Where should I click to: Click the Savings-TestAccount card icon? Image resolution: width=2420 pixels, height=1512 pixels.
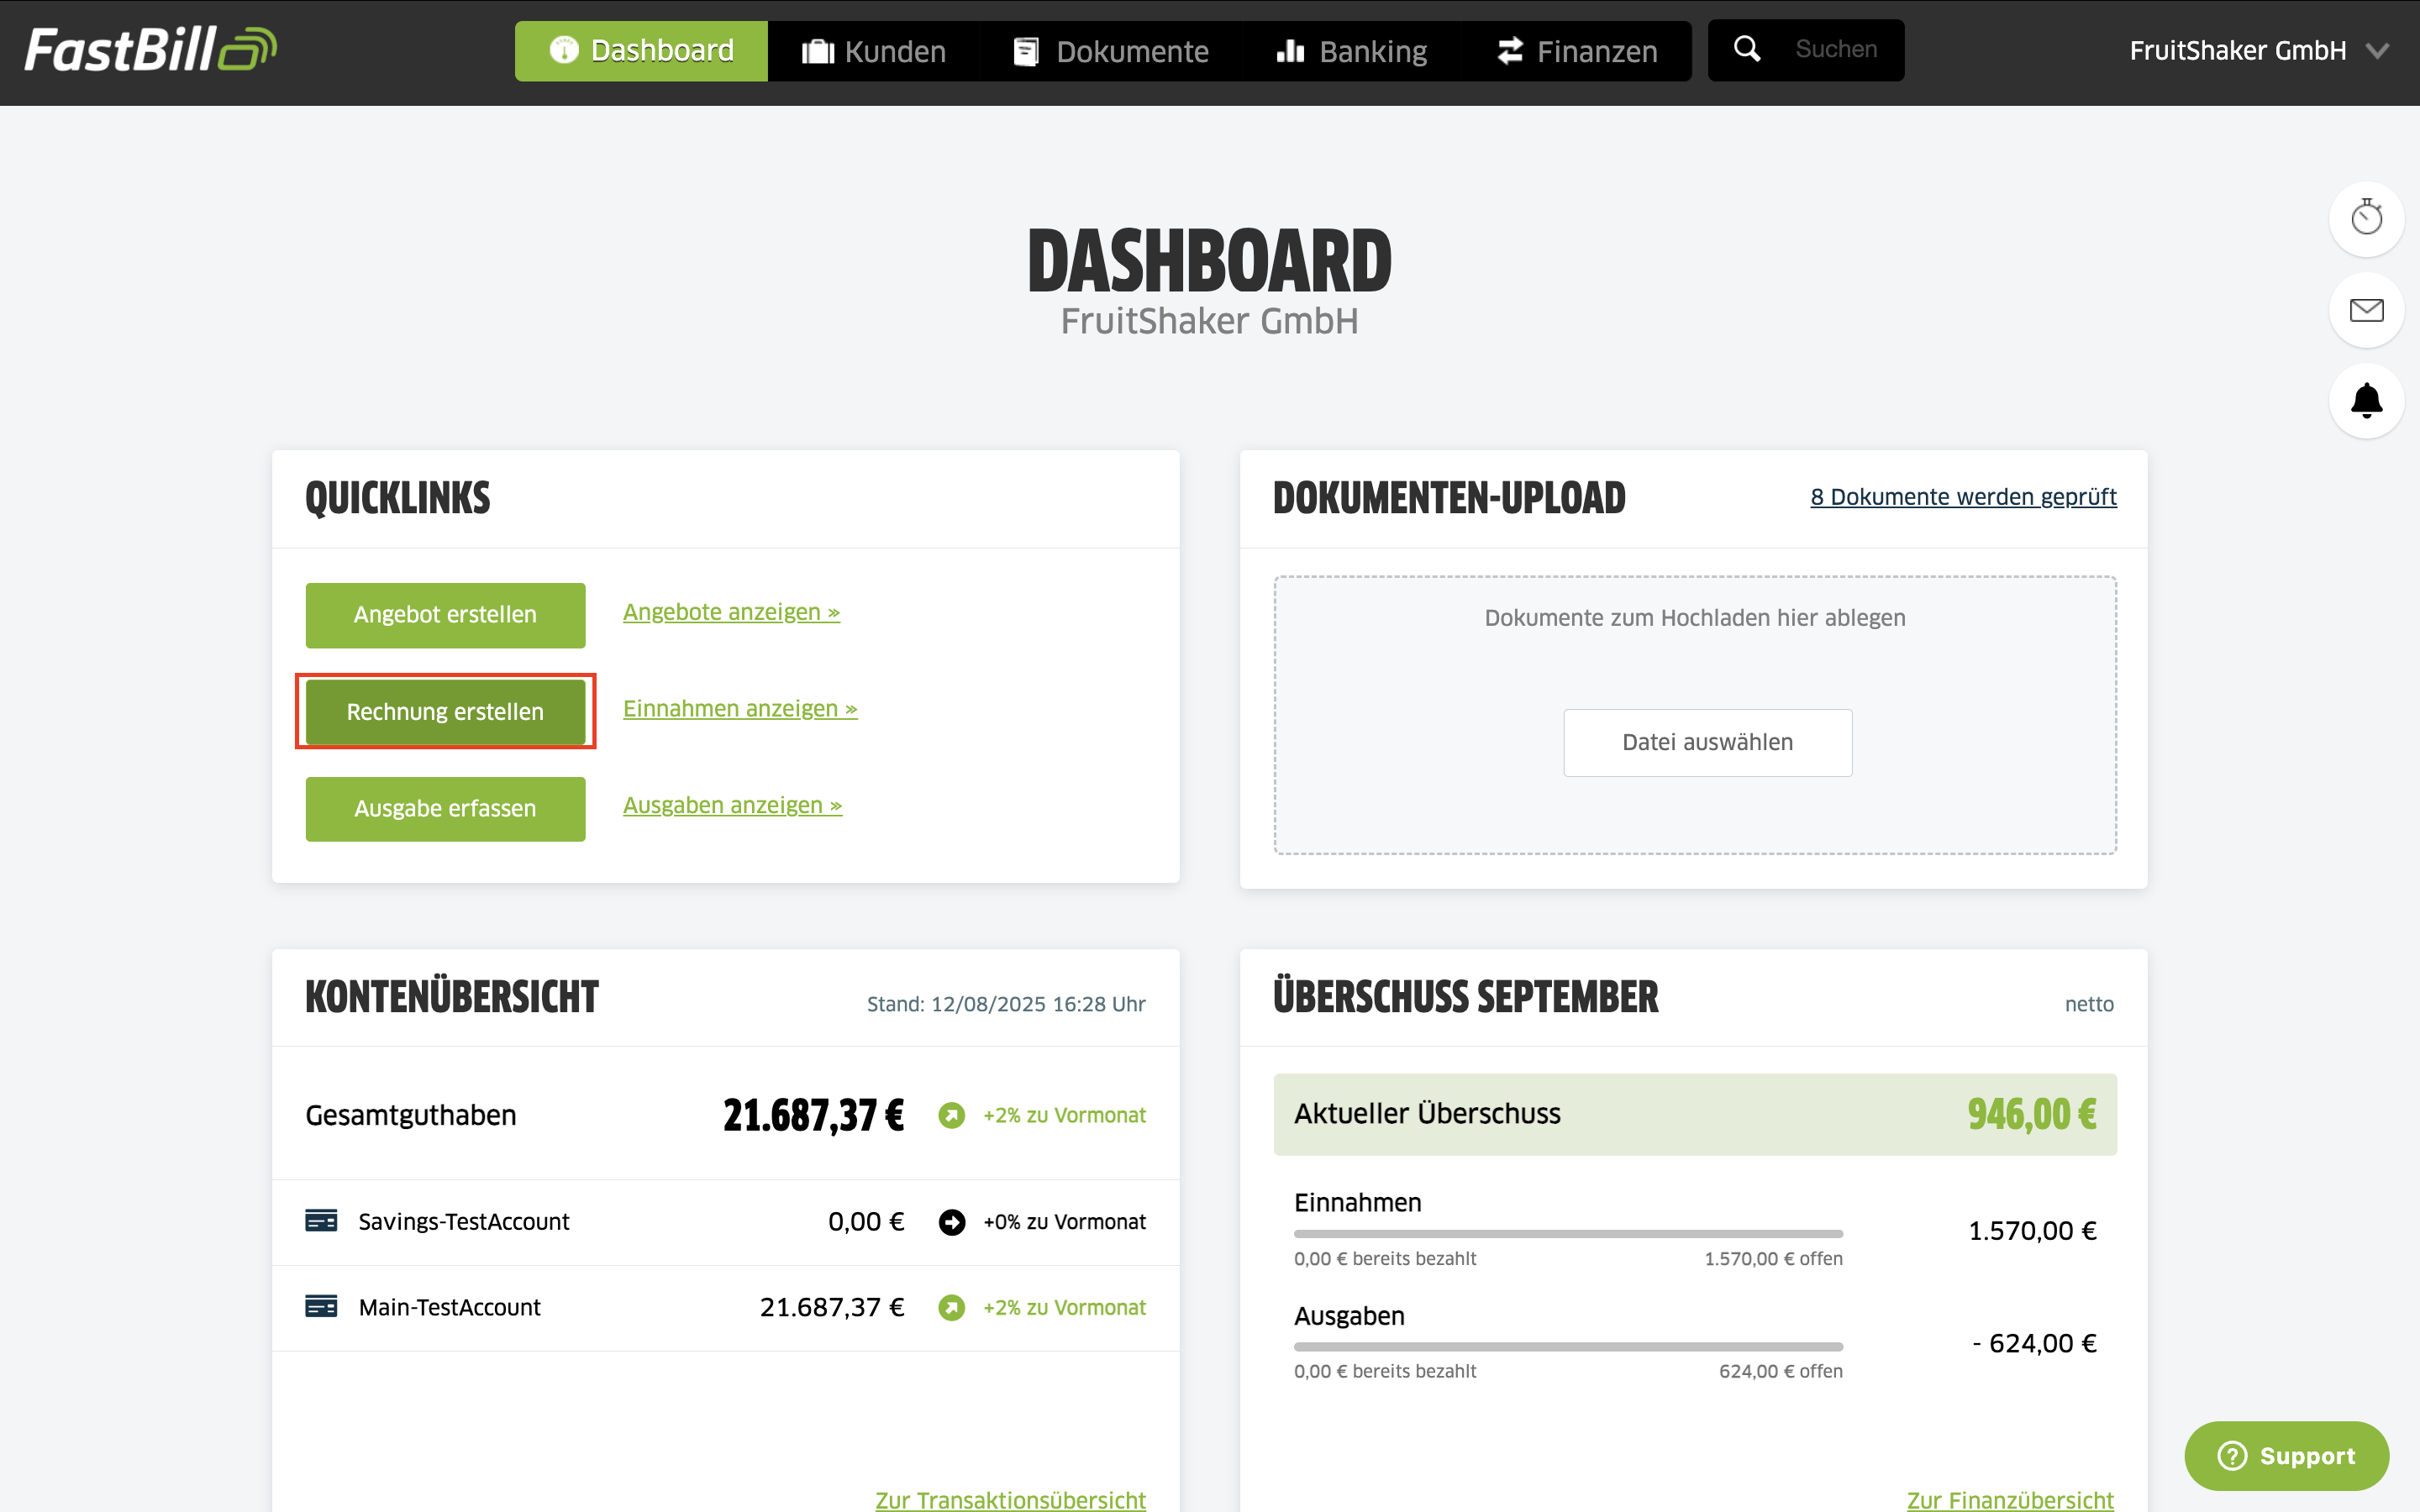(x=321, y=1221)
